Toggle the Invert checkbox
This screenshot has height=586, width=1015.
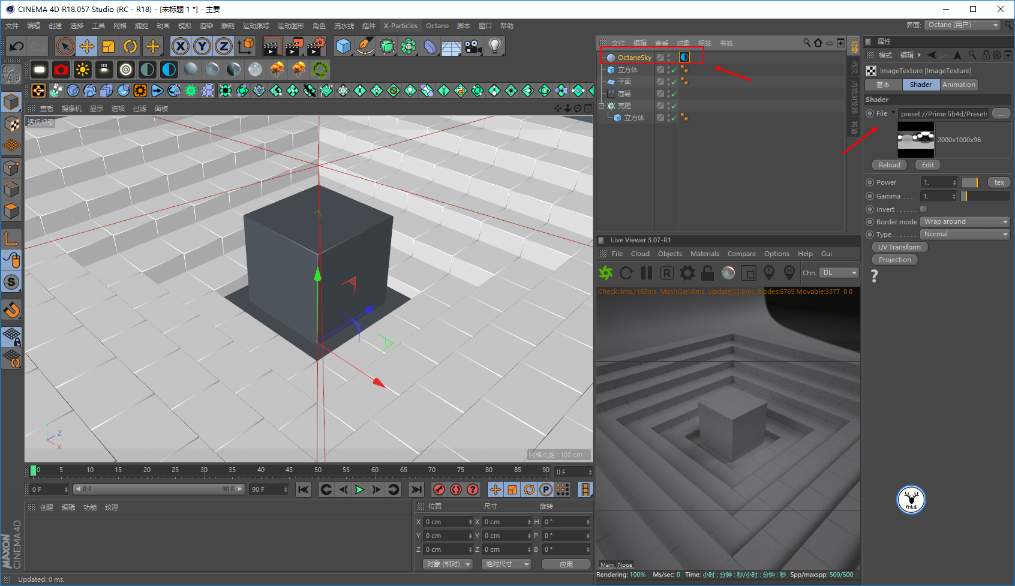[x=924, y=209]
